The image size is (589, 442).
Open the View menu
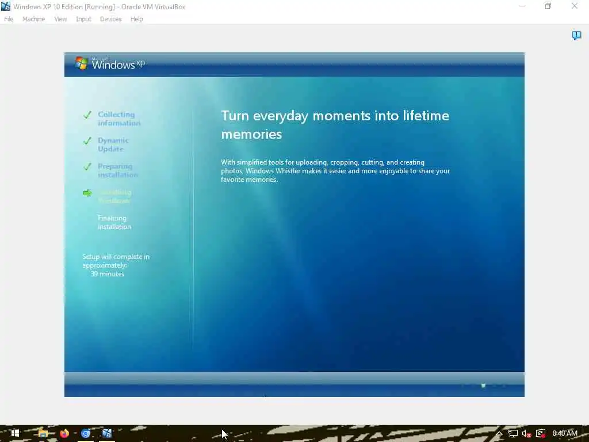tap(60, 19)
